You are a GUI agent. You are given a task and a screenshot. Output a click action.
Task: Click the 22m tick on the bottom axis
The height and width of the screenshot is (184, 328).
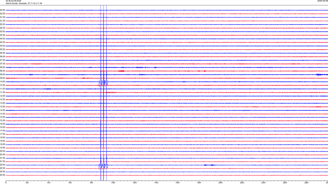242,183
